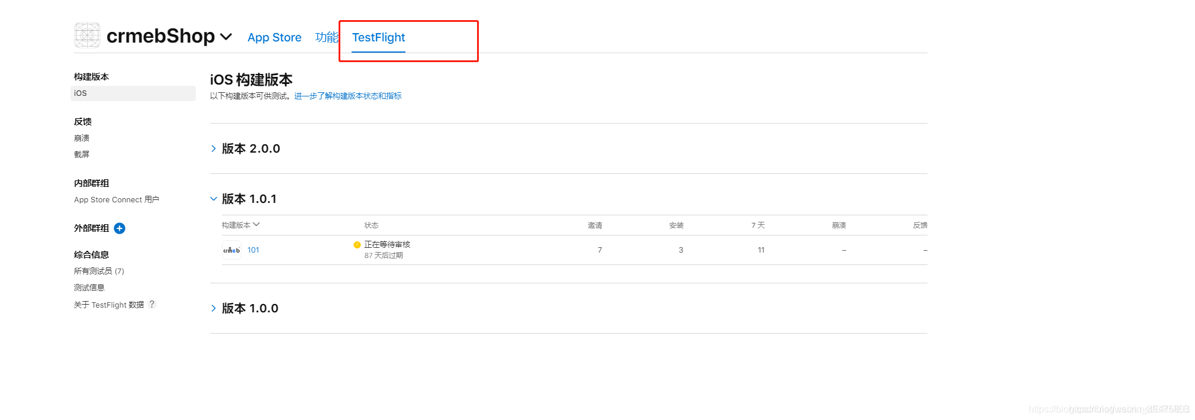Select the TestFlight tab
The height and width of the screenshot is (420, 1195).
pyautogui.click(x=378, y=37)
